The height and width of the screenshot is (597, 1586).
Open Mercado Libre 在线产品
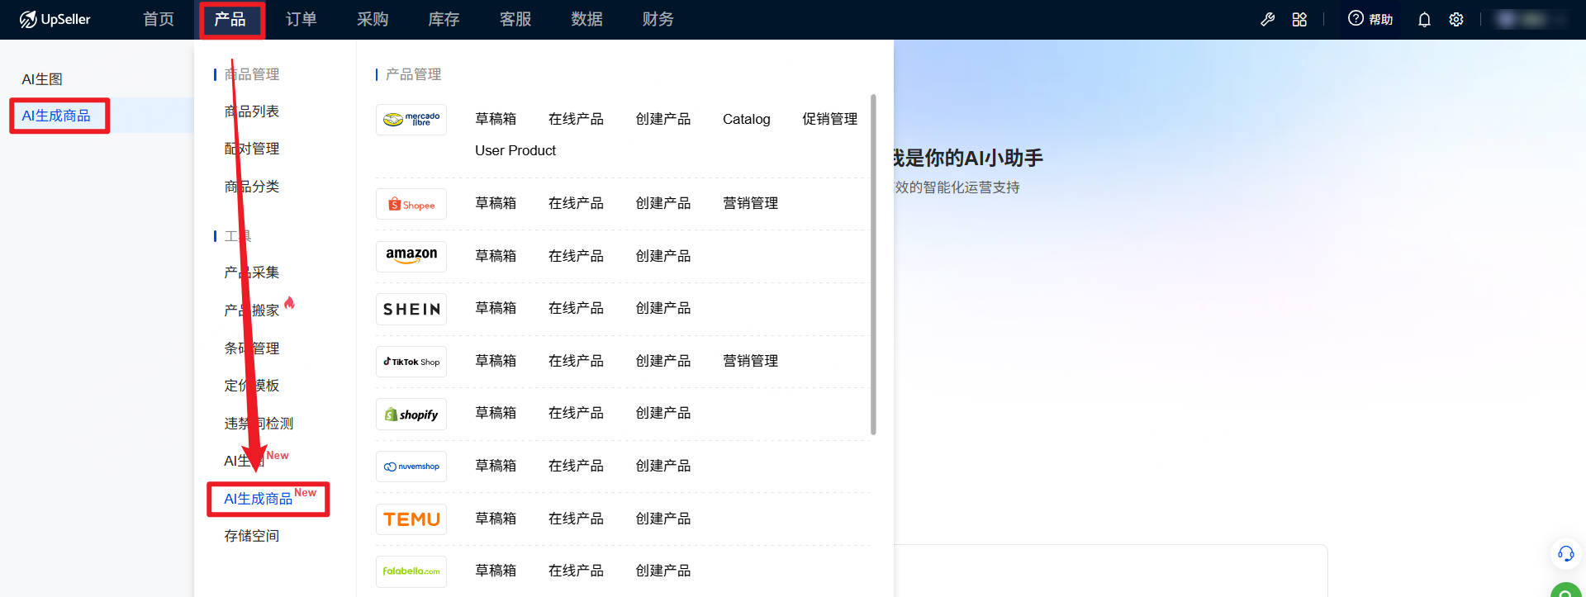point(576,119)
